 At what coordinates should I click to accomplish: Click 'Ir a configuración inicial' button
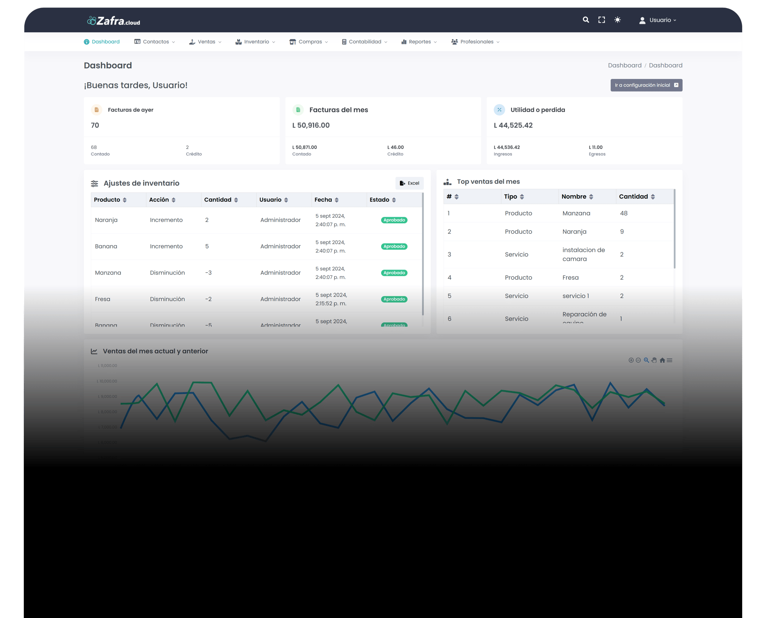point(646,85)
